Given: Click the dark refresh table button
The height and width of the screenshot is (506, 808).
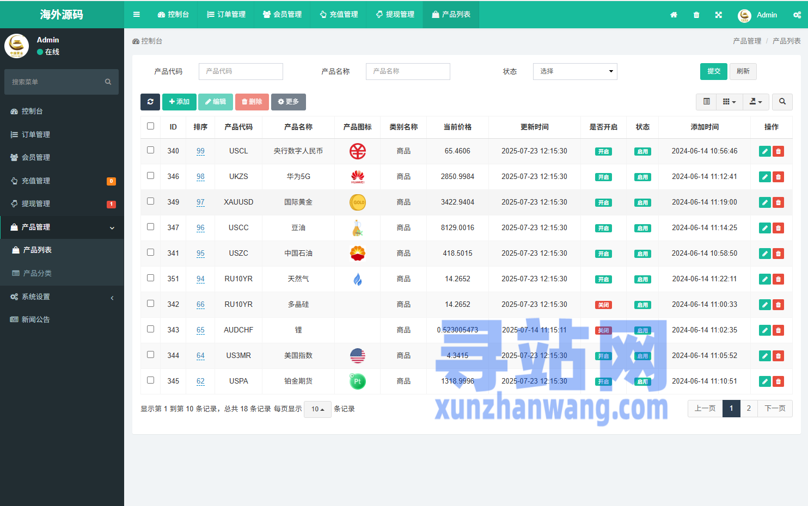Looking at the screenshot, I should pyautogui.click(x=150, y=102).
